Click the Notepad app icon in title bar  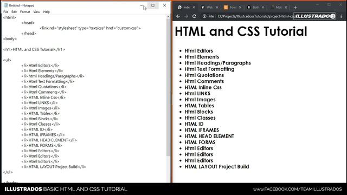[x=6, y=5]
